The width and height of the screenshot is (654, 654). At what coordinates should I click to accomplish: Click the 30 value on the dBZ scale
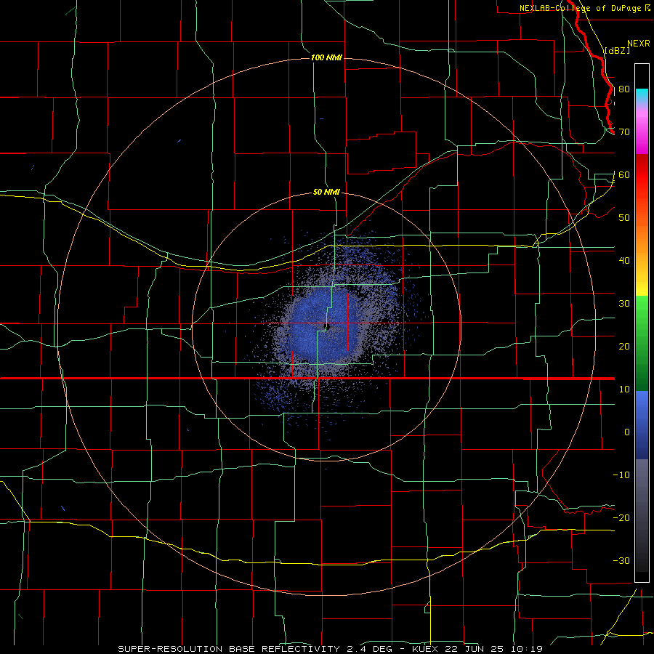coord(624,304)
